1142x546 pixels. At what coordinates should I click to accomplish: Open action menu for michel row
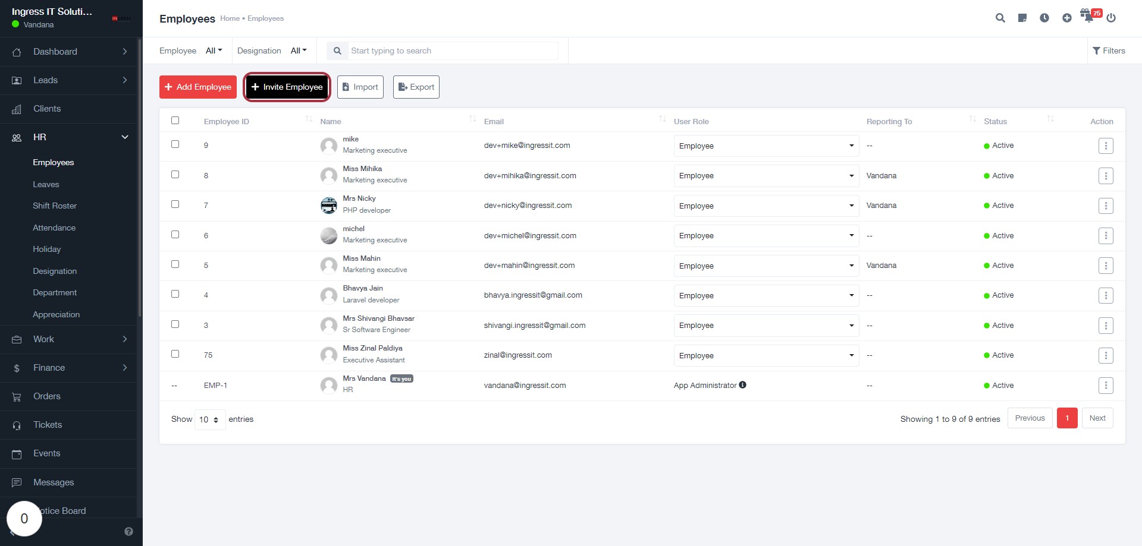1106,236
